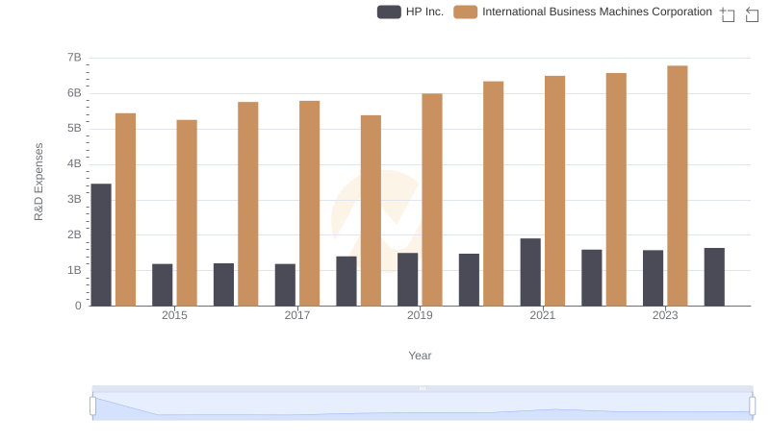770x443 pixels.
Task: Click the HP Inc. bar for 2020
Action: (469, 280)
